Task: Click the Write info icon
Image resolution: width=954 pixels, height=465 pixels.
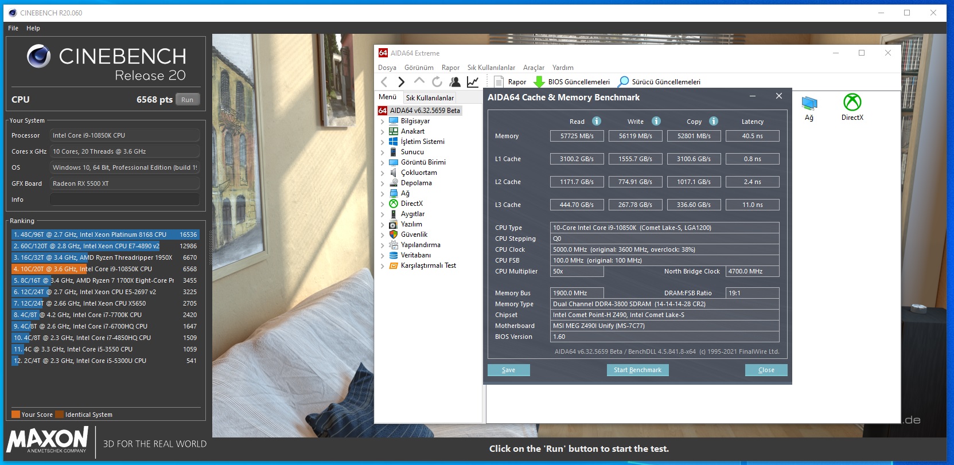Action: (x=656, y=121)
